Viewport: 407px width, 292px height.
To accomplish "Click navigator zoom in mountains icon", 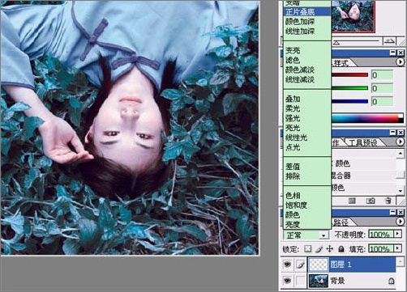I will pyautogui.click(x=389, y=41).
